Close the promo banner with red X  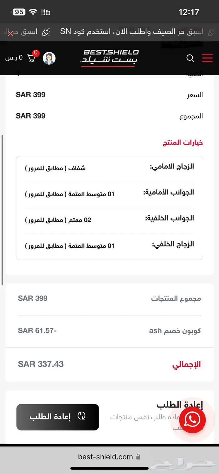10,33
